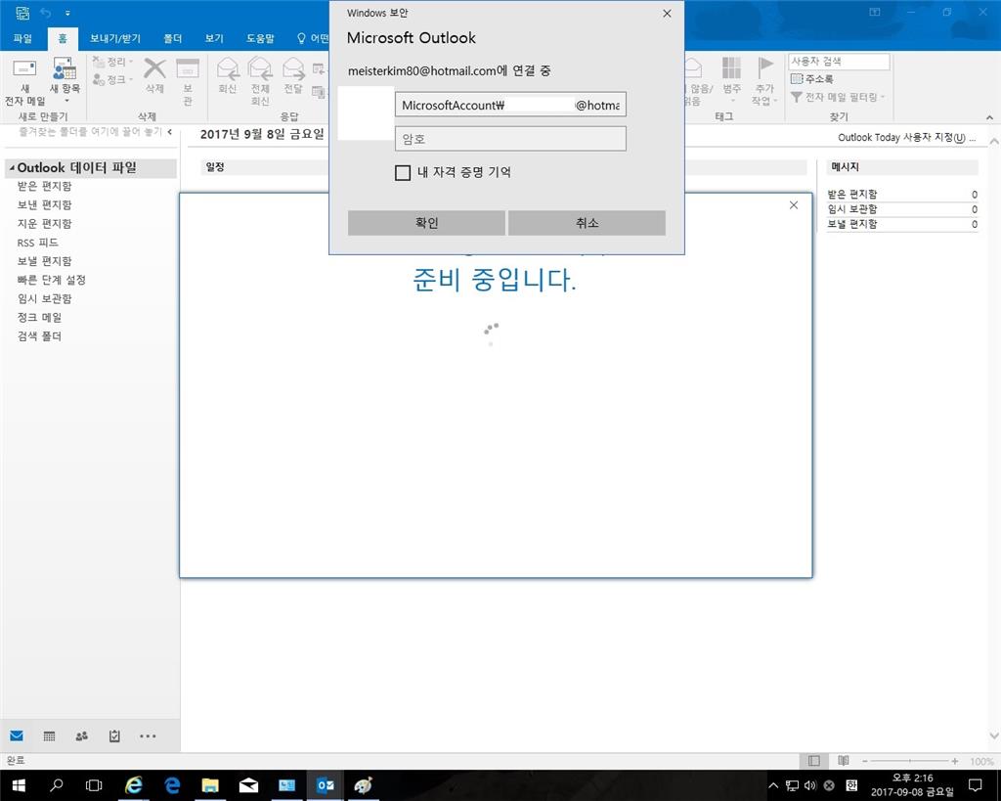Select the Outbox (보낼 편지함) folder in tree
This screenshot has width=1001, height=801.
45,261
